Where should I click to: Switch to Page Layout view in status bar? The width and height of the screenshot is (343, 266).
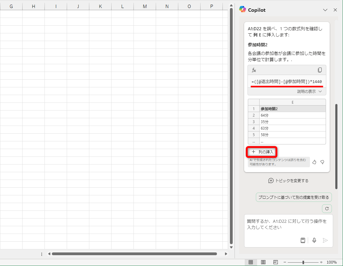[x=263, y=262]
